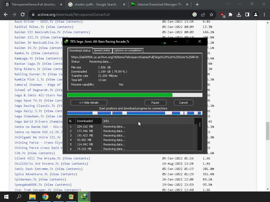Open the Chrome tab search chevron
The width and height of the screenshot is (270, 202).
[228, 4]
